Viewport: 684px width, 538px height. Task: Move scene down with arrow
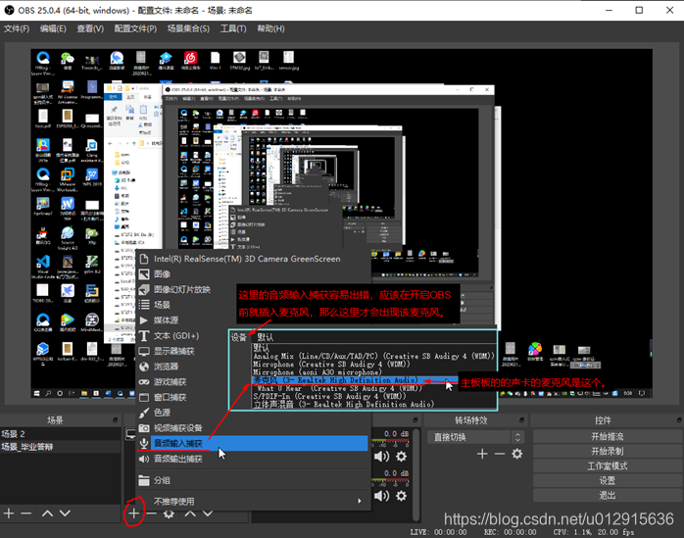(x=65, y=514)
